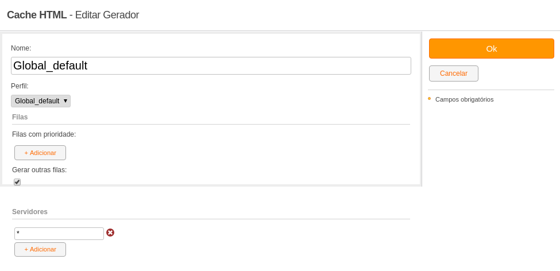Uncheck the Gerar outras filas checkbox
The height and width of the screenshot is (271, 560).
click(17, 182)
